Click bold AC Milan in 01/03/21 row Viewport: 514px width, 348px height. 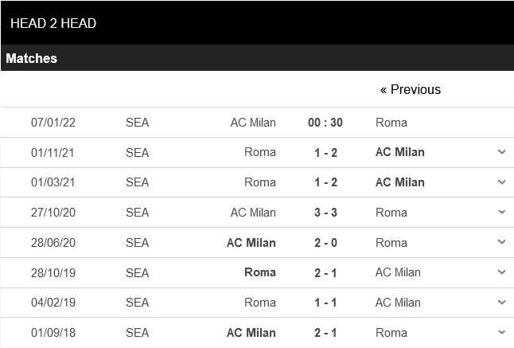(399, 182)
